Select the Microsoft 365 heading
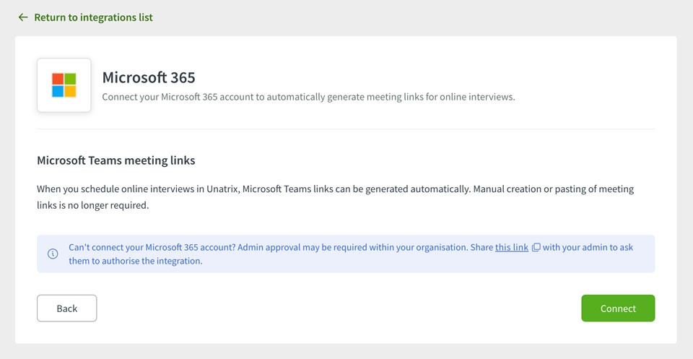 149,77
